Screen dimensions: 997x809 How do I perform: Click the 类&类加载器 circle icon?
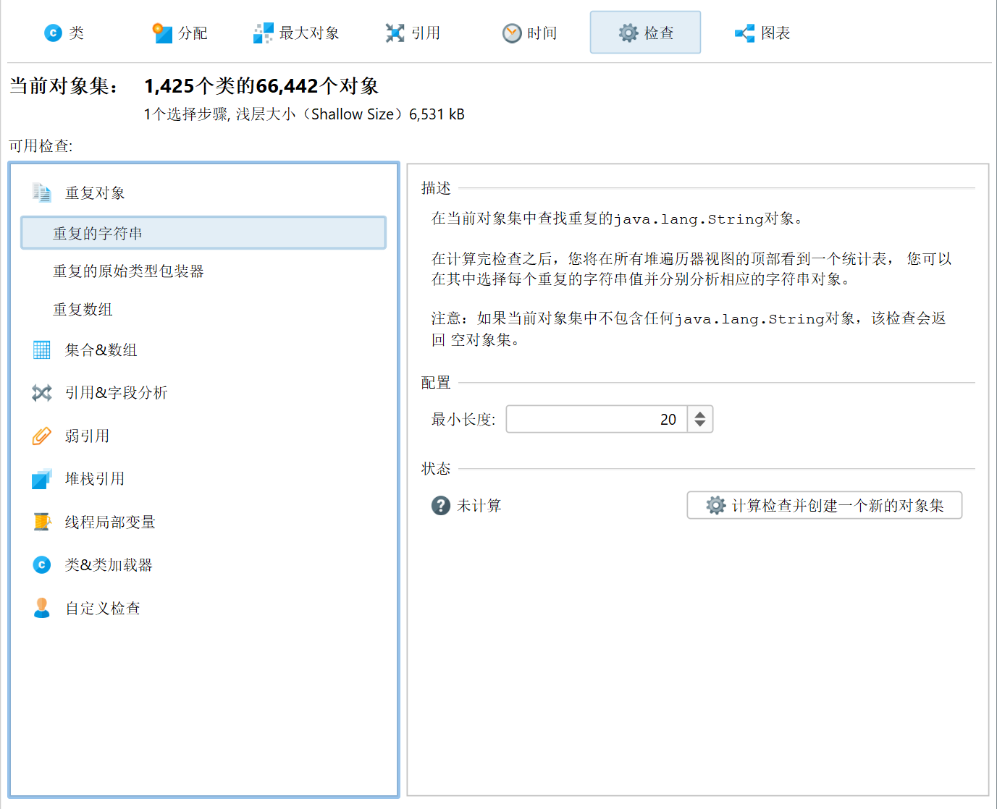coord(41,564)
